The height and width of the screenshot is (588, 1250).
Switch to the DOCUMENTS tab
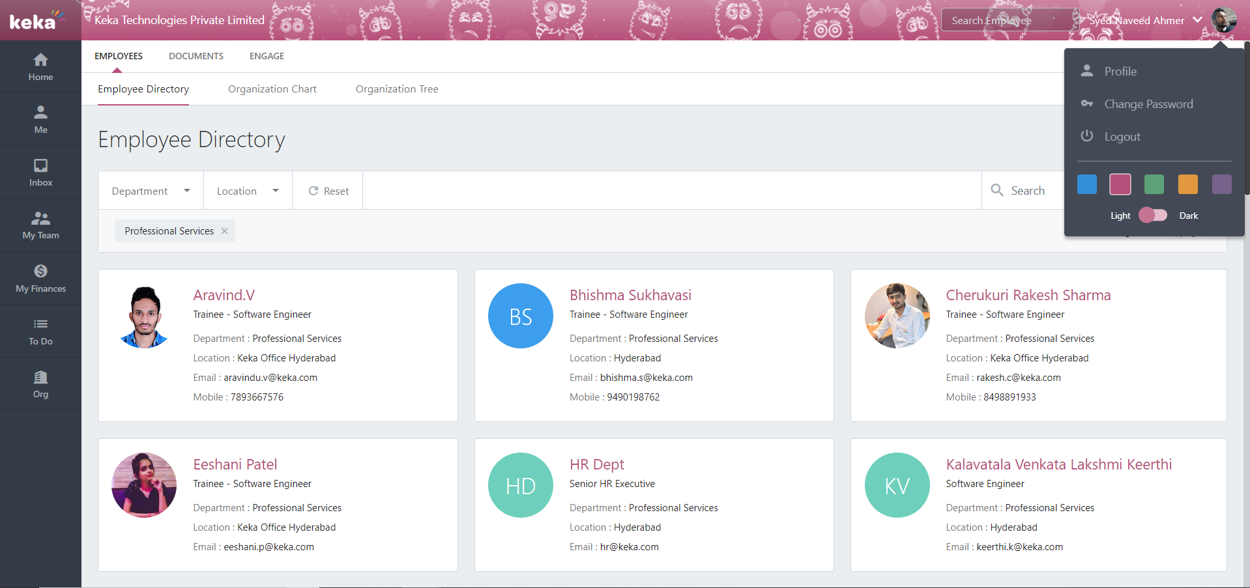click(x=196, y=56)
